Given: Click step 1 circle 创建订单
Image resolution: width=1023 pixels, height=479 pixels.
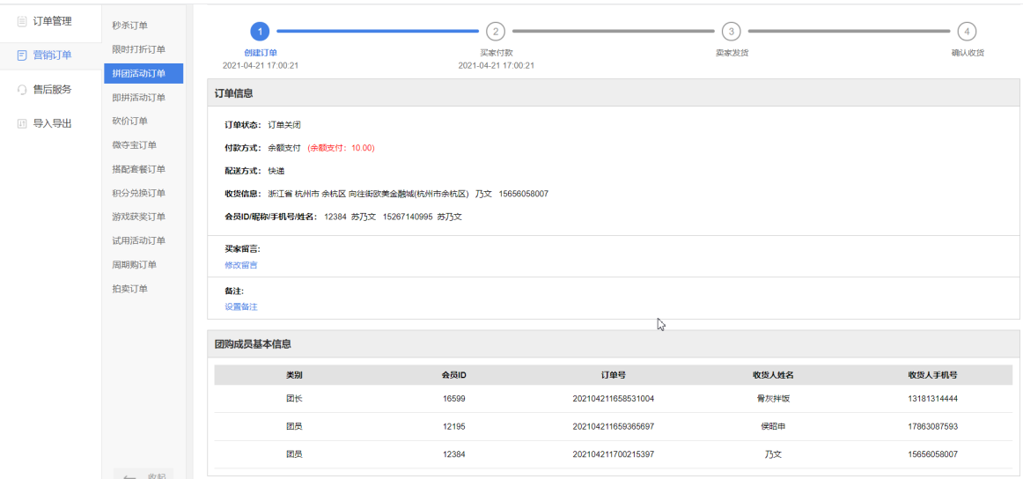Looking at the screenshot, I should (260, 32).
